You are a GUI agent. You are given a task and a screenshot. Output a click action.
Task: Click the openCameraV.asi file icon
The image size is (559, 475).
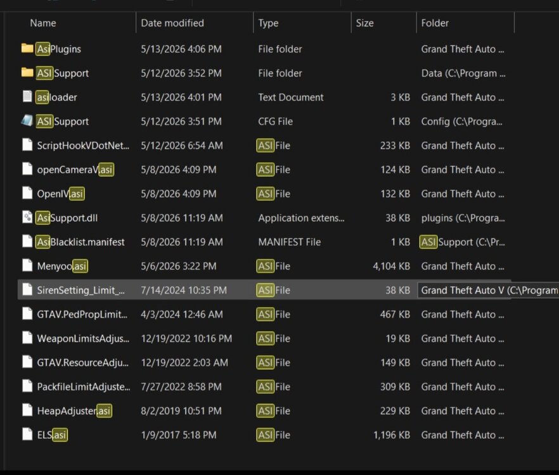(x=27, y=169)
